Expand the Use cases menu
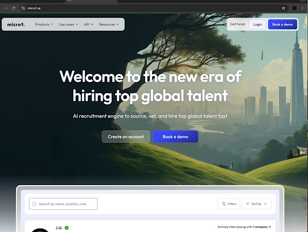The height and width of the screenshot is (232, 308). [x=68, y=24]
